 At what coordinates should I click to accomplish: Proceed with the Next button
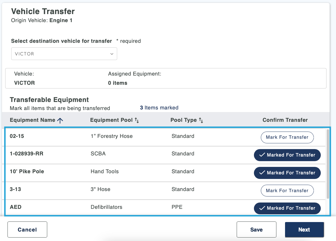pos(304,230)
